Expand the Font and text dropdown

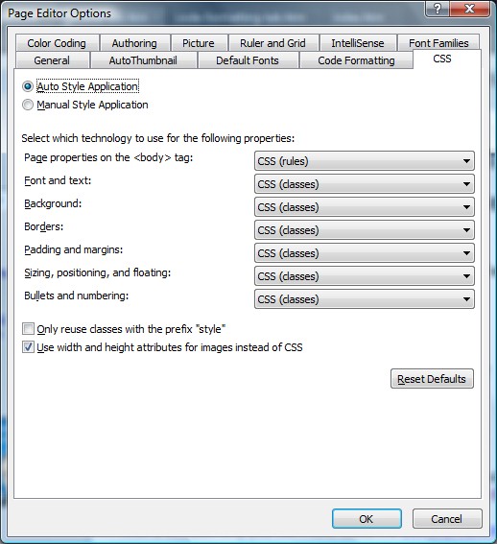click(365, 184)
